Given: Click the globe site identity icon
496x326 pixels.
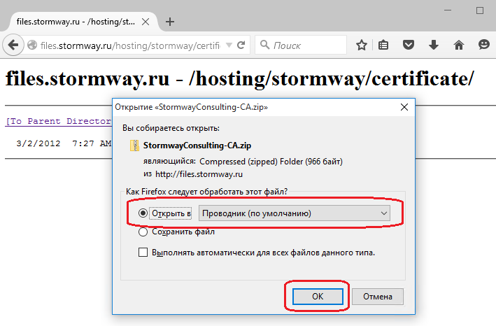Looking at the screenshot, I should pos(32,45).
